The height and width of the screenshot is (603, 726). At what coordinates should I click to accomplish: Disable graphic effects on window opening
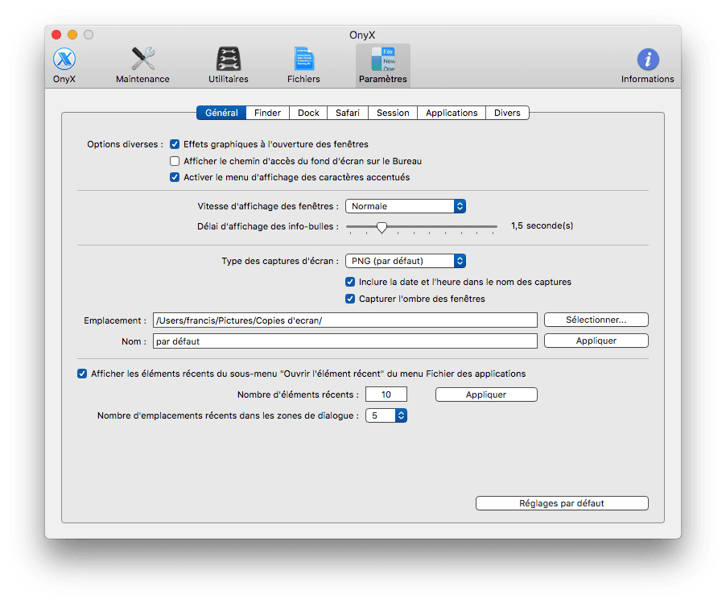175,144
